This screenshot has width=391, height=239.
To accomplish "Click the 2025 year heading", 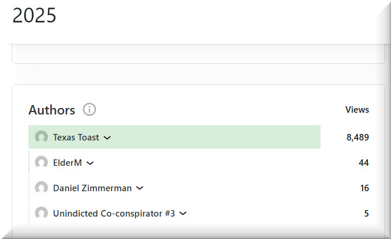I will (x=34, y=16).
